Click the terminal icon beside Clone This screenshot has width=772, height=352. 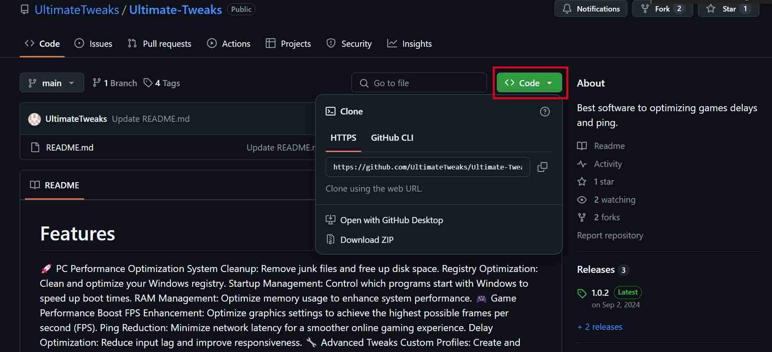tap(331, 112)
